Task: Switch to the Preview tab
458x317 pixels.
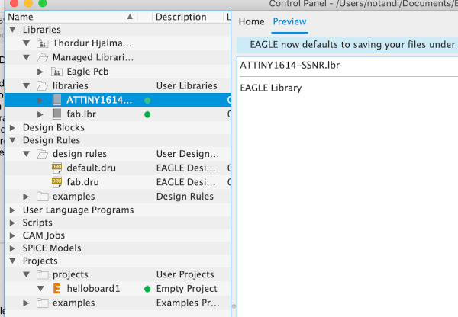Action: point(289,21)
